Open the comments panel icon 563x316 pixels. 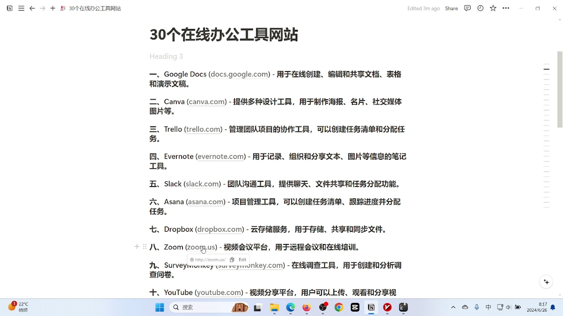pos(467,8)
